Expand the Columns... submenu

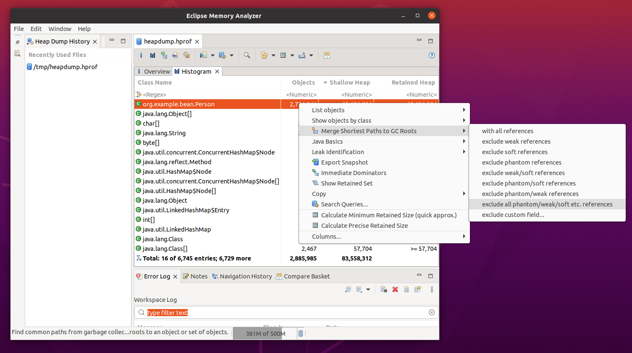pyautogui.click(x=384, y=237)
